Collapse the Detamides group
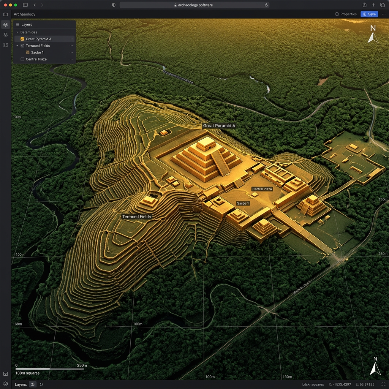 click(17, 32)
